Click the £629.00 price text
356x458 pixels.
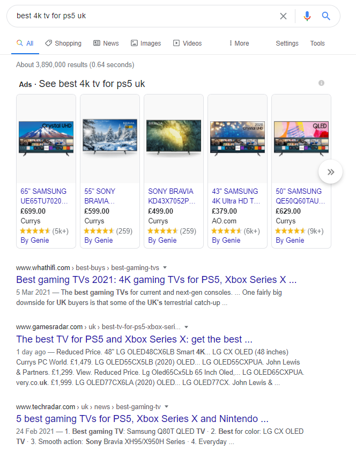(288, 211)
